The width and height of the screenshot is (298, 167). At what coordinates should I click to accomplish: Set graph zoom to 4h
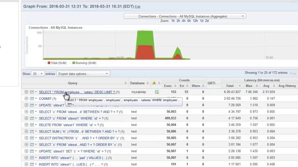coord(183,21)
